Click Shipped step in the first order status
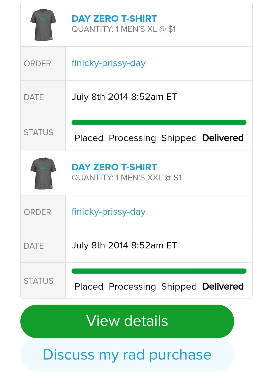This screenshot has width=254, height=378. (179, 138)
